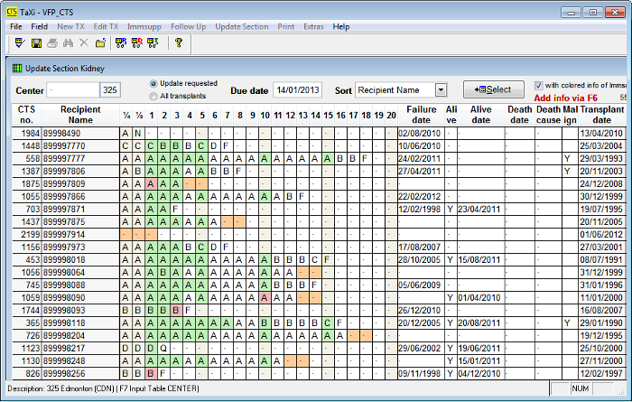The image size is (632, 402).
Task: Click the Due date input field
Action: point(298,90)
